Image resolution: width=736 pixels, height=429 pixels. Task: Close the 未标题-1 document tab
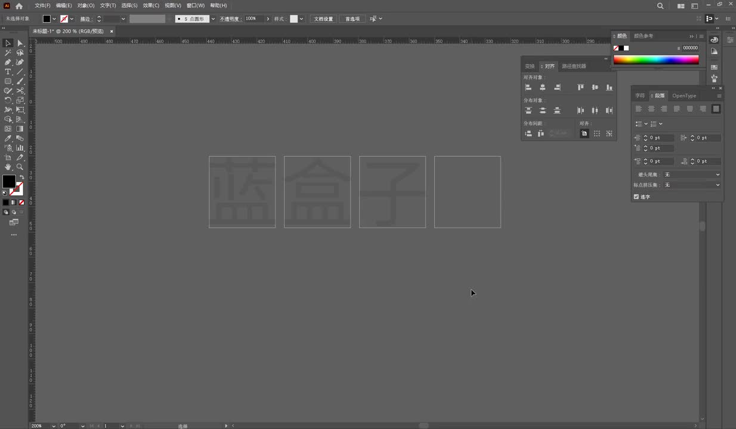pos(112,31)
